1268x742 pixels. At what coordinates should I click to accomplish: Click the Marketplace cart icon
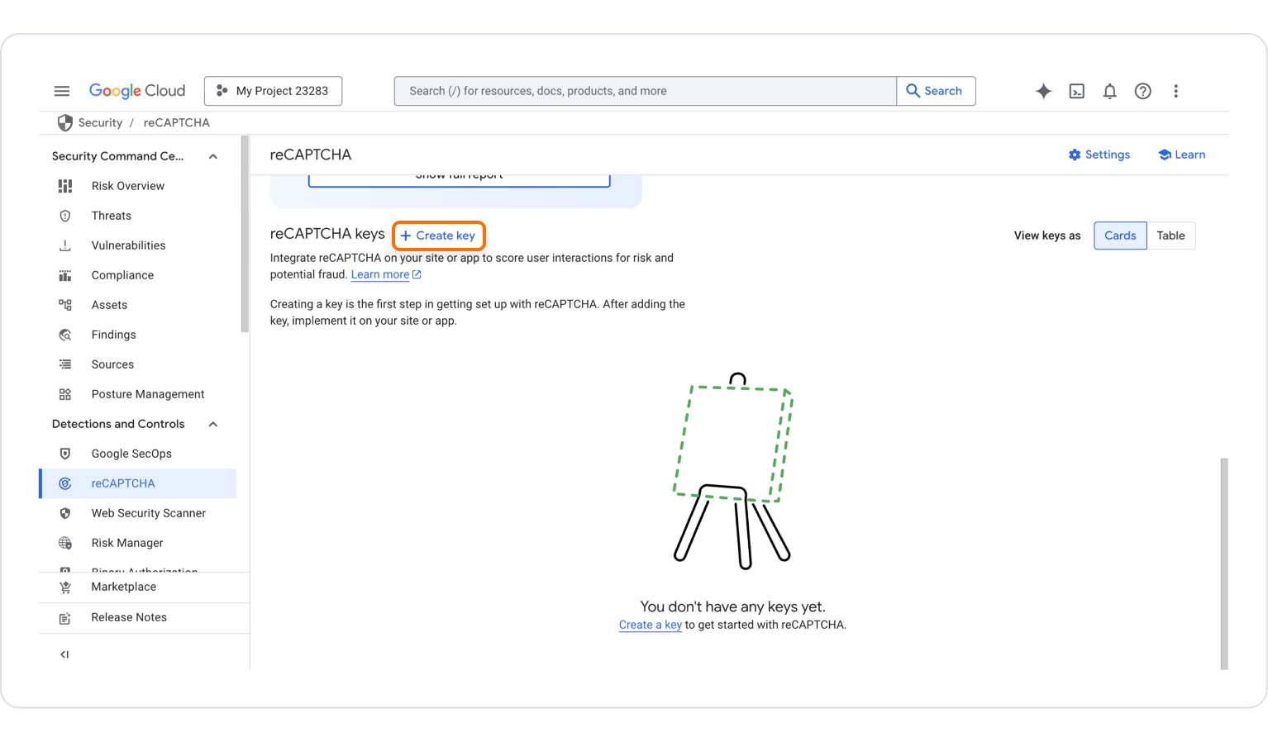pyautogui.click(x=65, y=587)
